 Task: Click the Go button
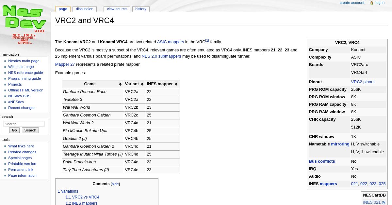pos(14,130)
